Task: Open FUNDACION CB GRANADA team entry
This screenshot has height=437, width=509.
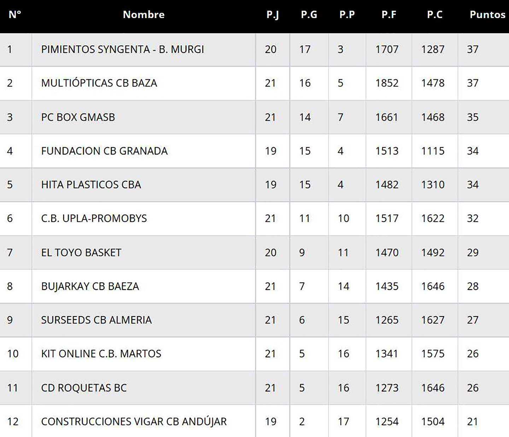Action: click(x=104, y=151)
